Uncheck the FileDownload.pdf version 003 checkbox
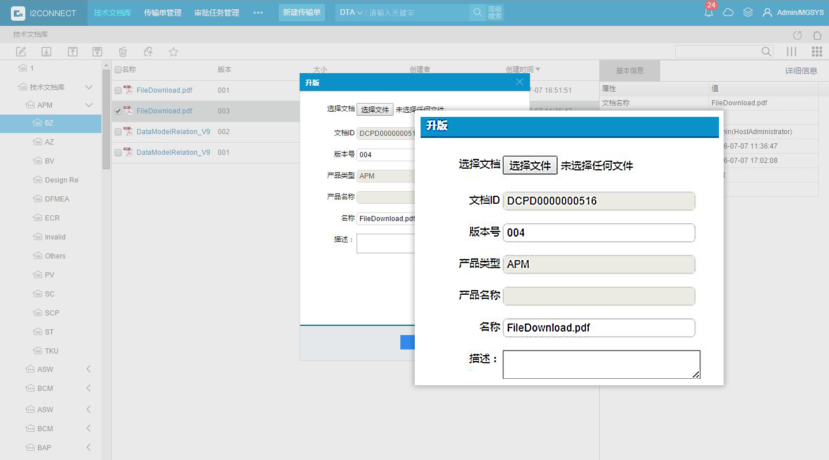The image size is (829, 460). click(118, 111)
